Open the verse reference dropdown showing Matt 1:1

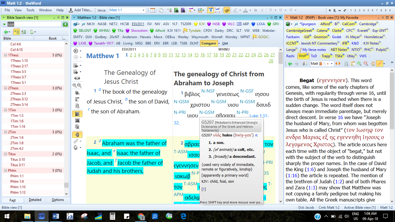click(x=144, y=10)
